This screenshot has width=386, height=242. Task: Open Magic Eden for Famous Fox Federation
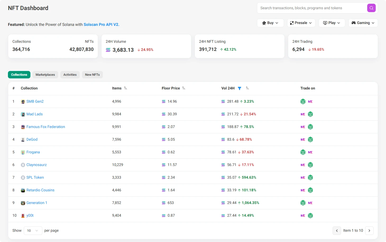click(x=303, y=127)
